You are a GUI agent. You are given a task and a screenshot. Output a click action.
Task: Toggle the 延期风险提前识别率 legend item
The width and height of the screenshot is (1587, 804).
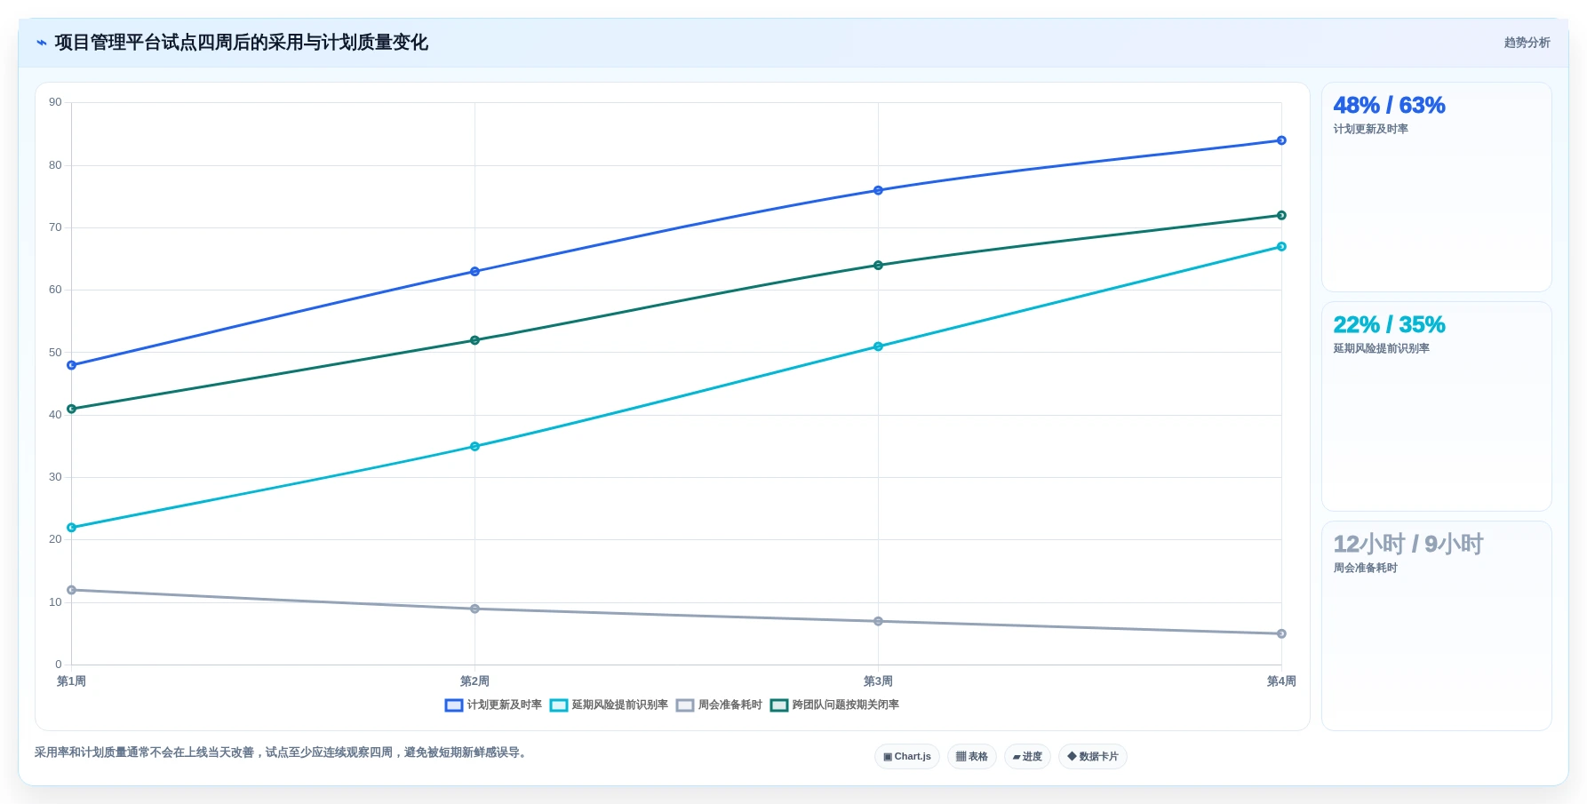click(x=609, y=704)
